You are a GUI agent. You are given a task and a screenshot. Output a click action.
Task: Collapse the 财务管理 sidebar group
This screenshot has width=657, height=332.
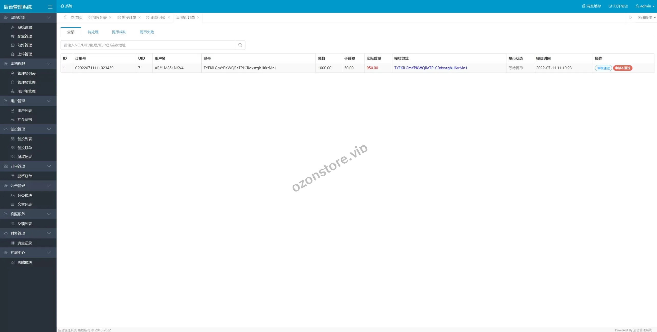(28, 233)
